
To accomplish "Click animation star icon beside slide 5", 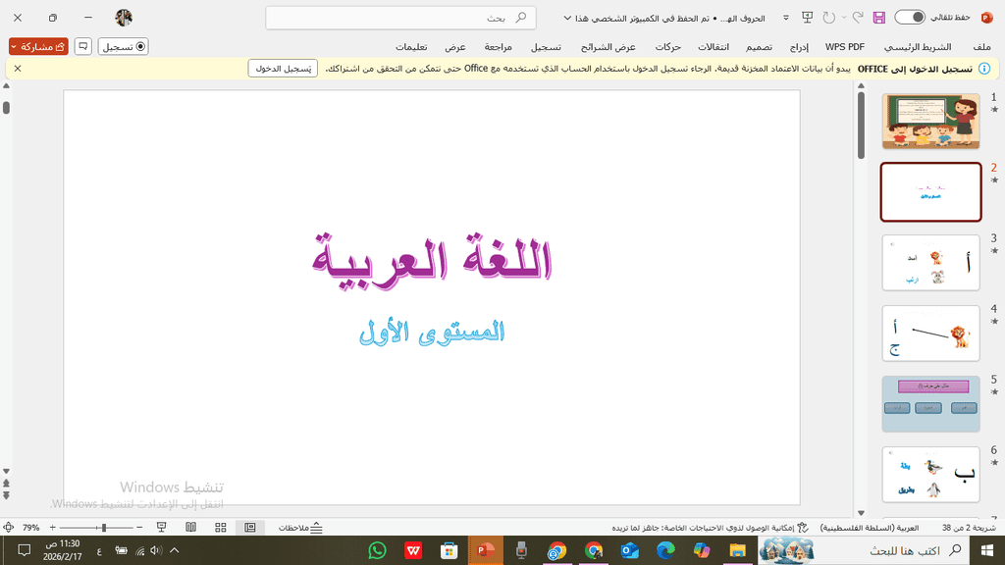I will coord(994,392).
